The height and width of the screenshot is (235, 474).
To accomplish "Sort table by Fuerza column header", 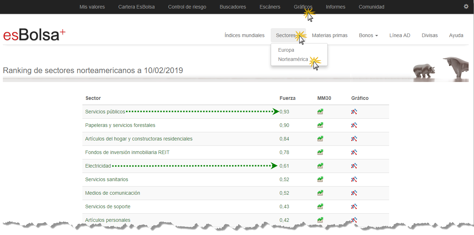I will pyautogui.click(x=287, y=98).
